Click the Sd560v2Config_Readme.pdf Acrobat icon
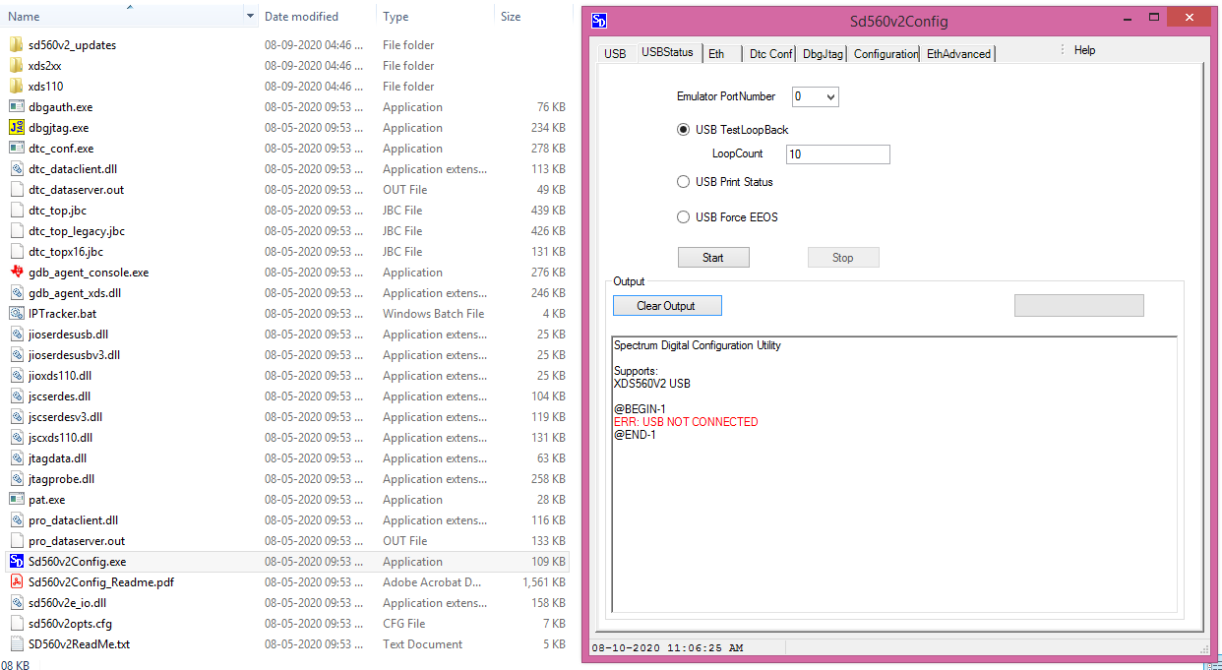1222x670 pixels. click(16, 582)
